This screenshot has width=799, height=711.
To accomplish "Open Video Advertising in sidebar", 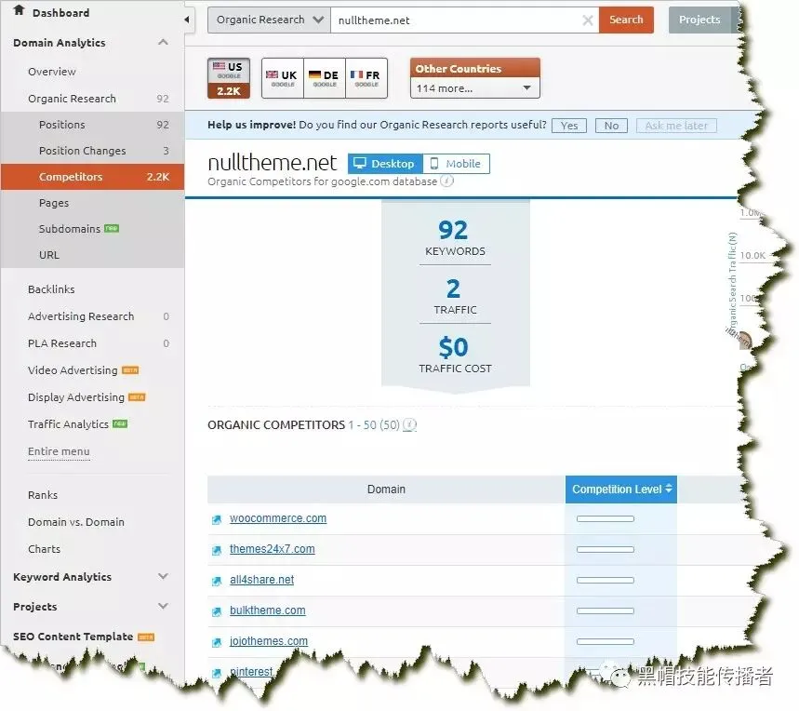I will 73,370.
